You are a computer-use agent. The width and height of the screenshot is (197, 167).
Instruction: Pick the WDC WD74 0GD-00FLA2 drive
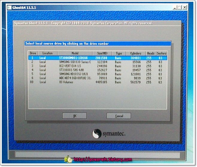pos(98,78)
